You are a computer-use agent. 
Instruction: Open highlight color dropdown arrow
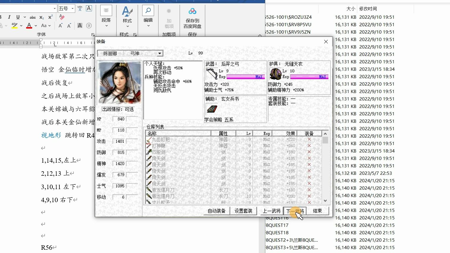pos(21,26)
